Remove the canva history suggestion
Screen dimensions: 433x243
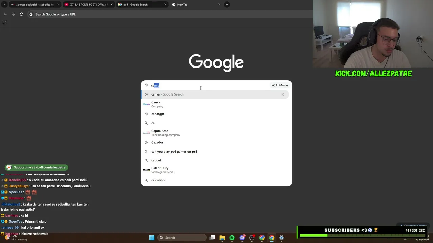tap(283, 94)
